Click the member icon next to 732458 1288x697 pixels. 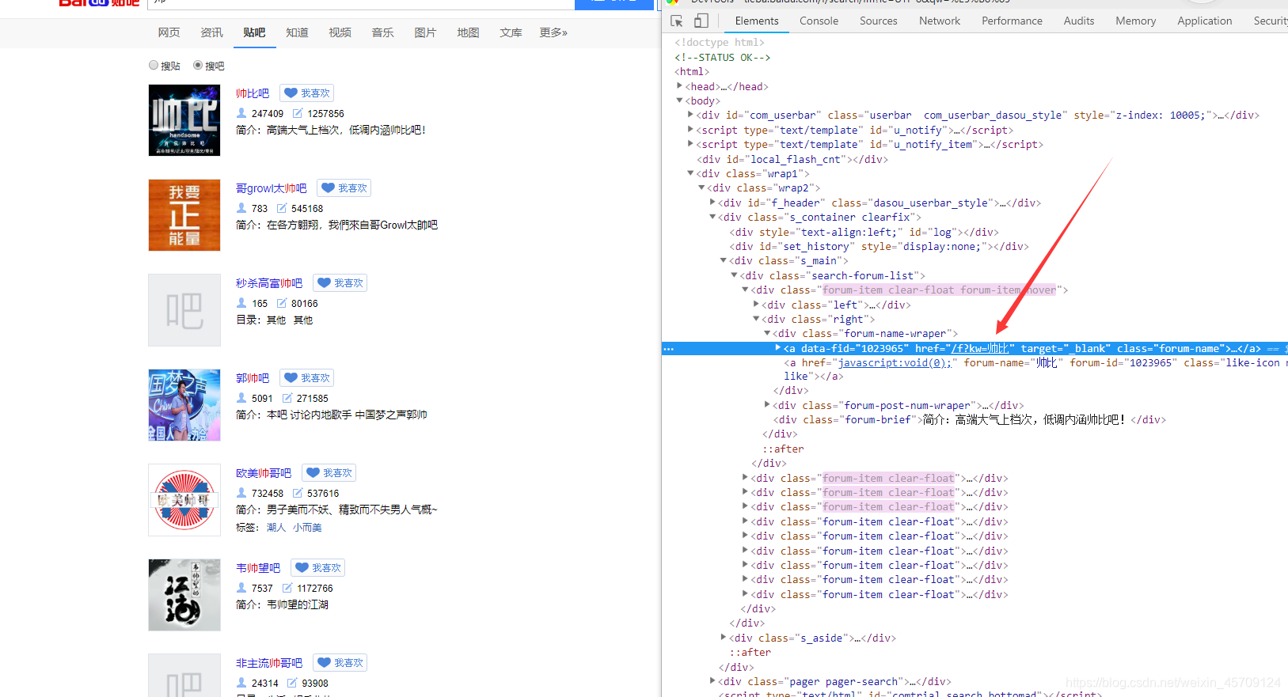(241, 493)
